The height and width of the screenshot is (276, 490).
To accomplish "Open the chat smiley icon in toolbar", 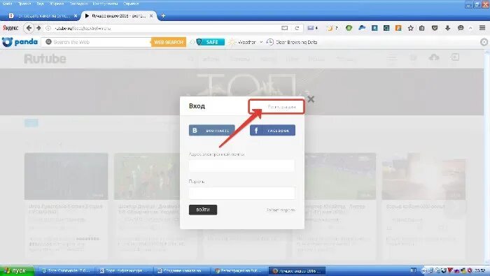I will pyautogui.click(x=461, y=28).
